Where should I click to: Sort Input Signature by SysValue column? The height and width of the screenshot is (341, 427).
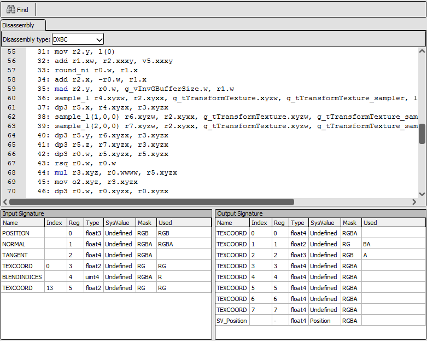120,223
